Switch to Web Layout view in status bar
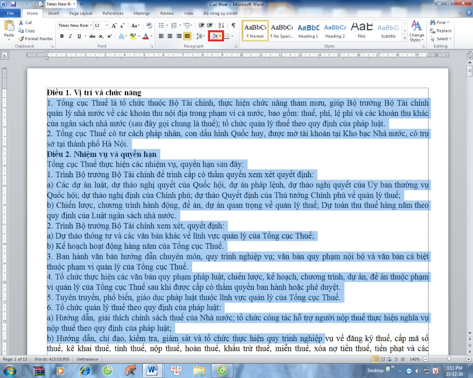The width and height of the screenshot is (473, 378). pos(389,359)
